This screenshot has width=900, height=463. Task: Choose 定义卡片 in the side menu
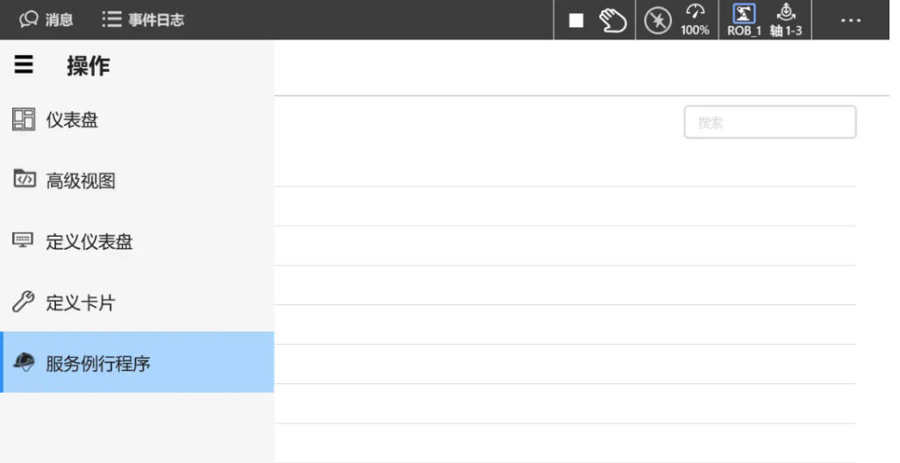[x=81, y=303]
